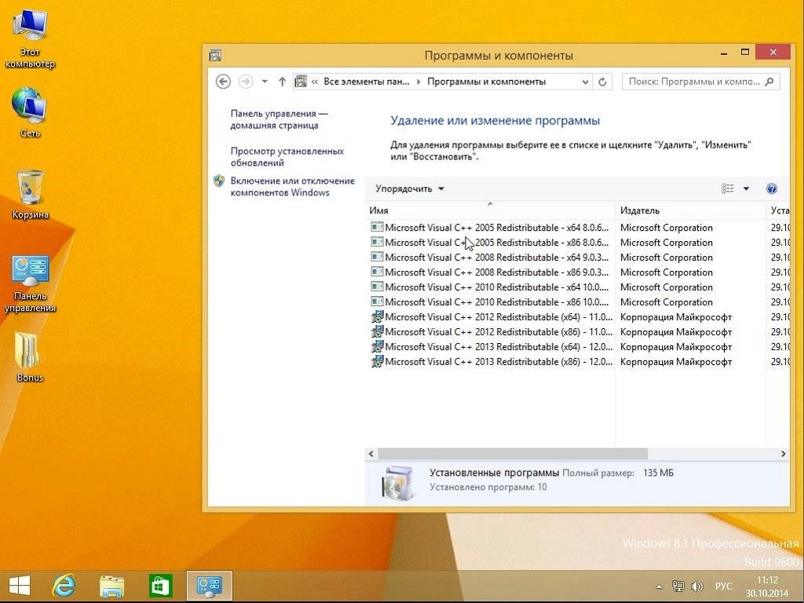The image size is (804, 603).
Task: Select Visual C++ 2005 x64 row
Action: pos(579,228)
